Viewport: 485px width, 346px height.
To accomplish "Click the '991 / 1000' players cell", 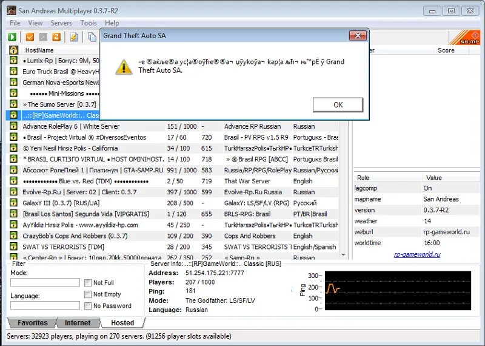I will tap(181, 170).
